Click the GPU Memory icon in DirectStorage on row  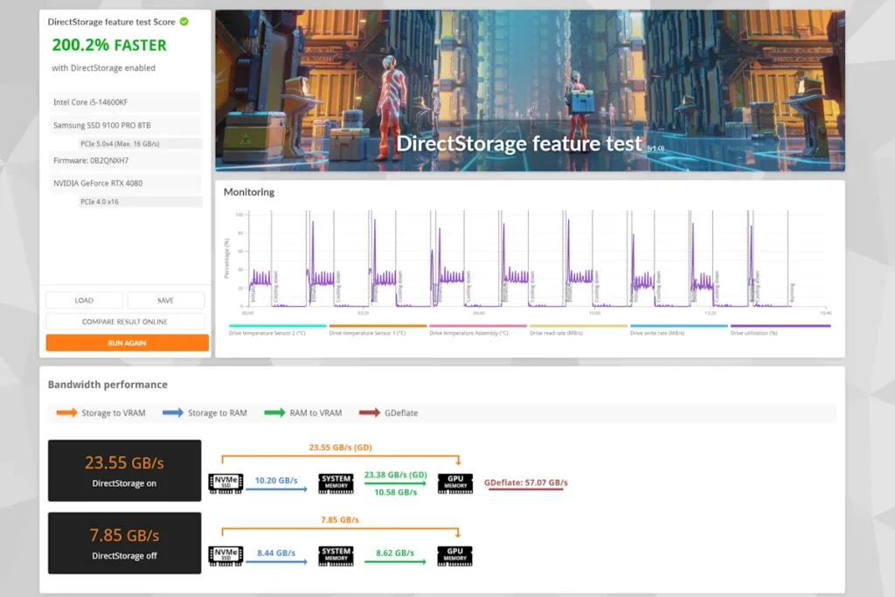[454, 483]
